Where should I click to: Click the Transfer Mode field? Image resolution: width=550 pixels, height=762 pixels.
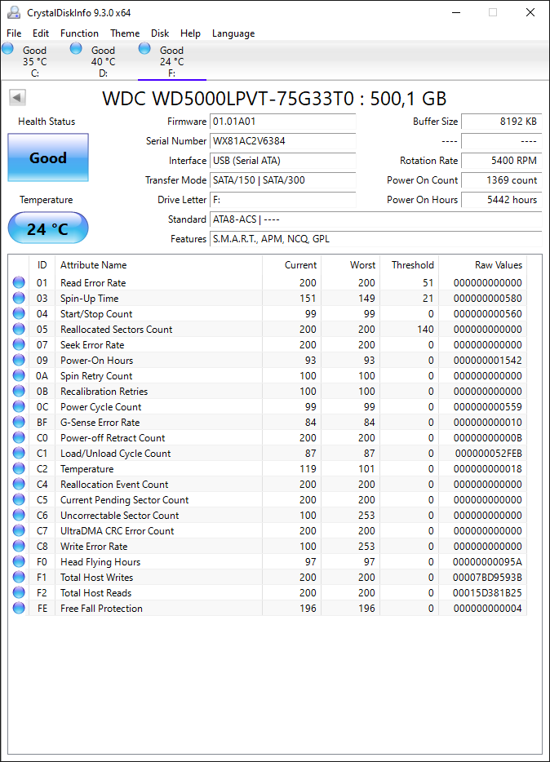(283, 180)
